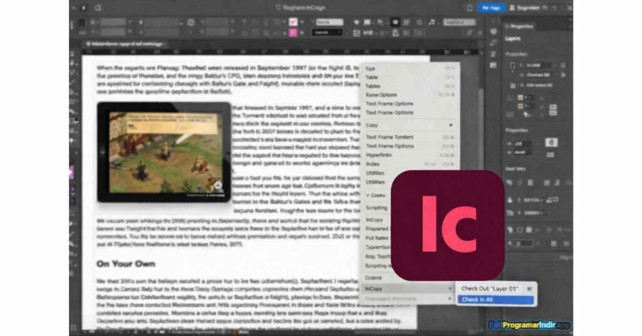
Task: Click the light name field in control bar
Action: [x=329, y=22]
